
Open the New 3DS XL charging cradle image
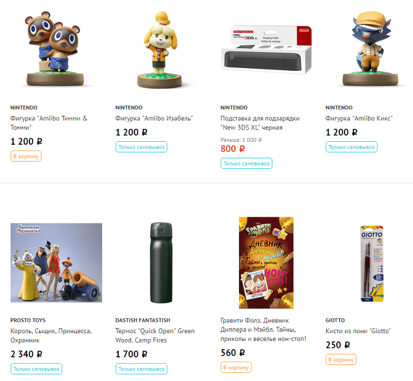pyautogui.click(x=266, y=50)
